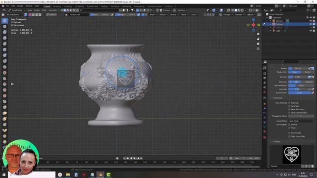Screen dimensions: 317x178
Task: Switch perspective/orthographic with the grid icon
Action: [258, 49]
